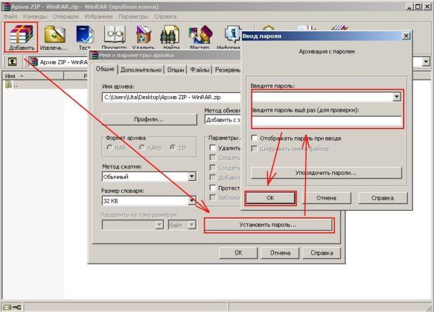Switch to the Файлы tab
This screenshot has width=434, height=312.
200,70
